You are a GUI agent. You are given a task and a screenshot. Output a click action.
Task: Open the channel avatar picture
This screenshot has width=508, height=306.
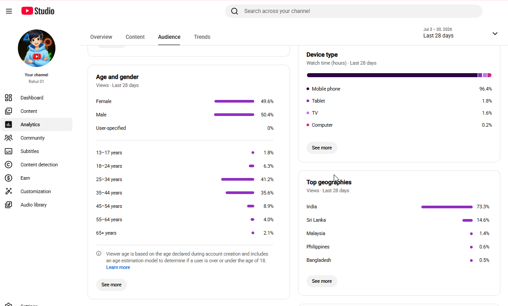[x=37, y=48]
